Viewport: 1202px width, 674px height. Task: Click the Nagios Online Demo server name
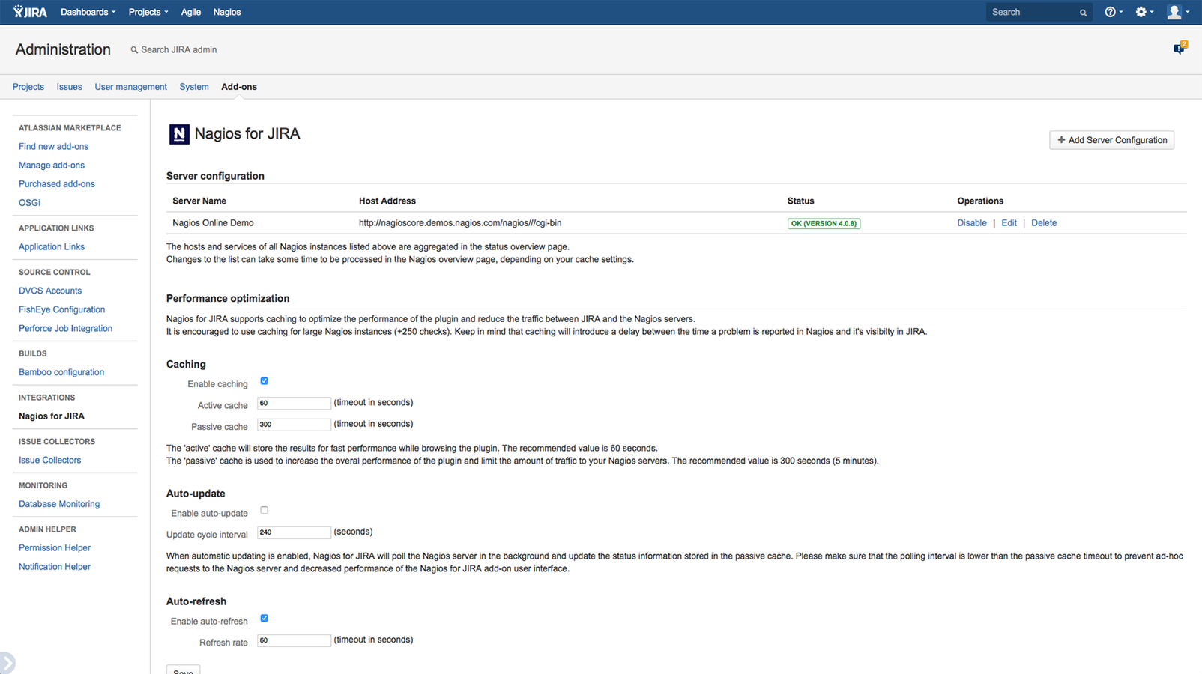tap(213, 223)
